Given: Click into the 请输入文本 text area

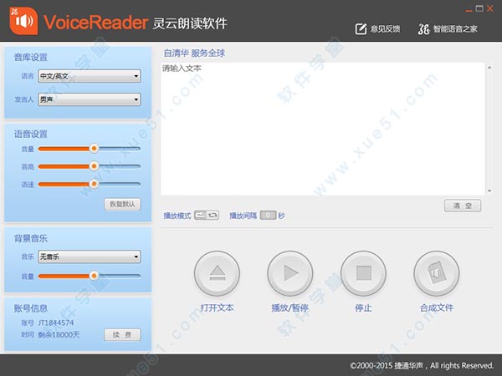Looking at the screenshot, I should coord(323,129).
